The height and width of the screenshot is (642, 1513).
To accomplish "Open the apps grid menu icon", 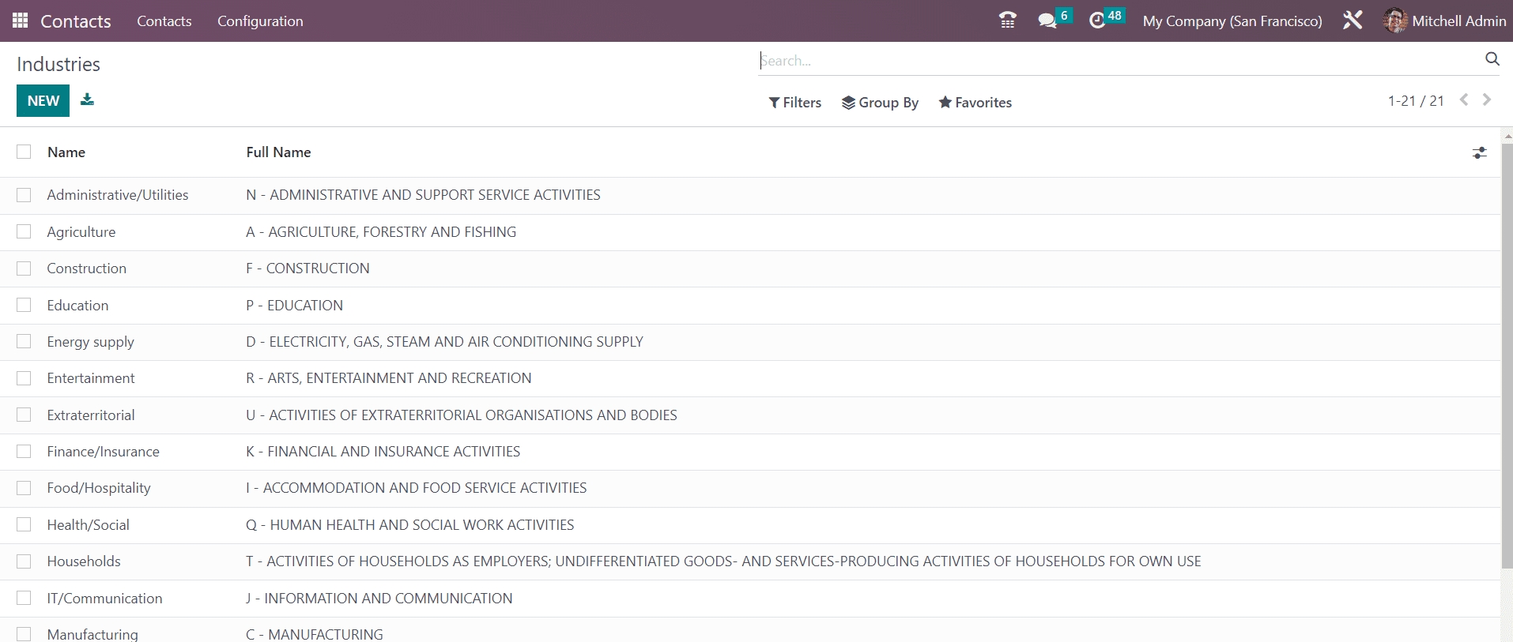I will tap(21, 21).
